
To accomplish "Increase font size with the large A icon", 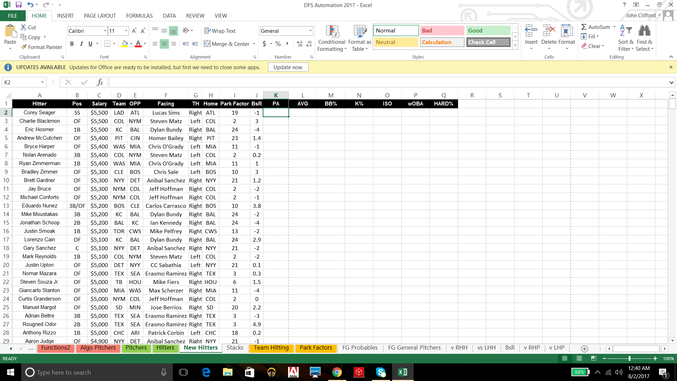I will click(x=134, y=31).
